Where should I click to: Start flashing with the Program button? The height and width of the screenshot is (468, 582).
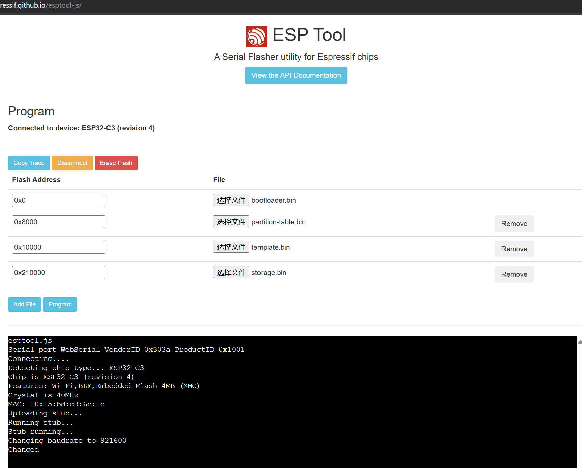coord(60,304)
